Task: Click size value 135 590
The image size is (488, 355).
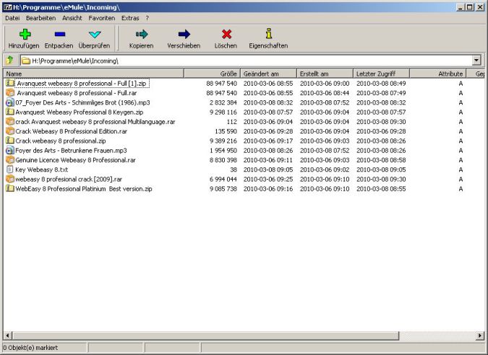Action: tap(226, 131)
